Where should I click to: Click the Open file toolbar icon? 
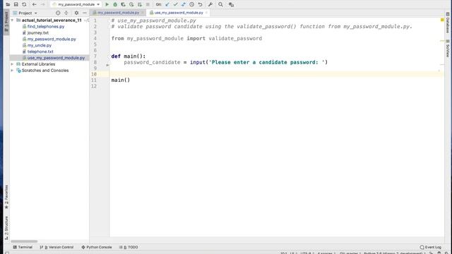[x=8, y=4]
